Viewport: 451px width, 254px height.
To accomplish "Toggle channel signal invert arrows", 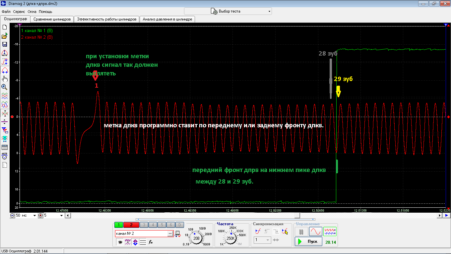I will coord(135,242).
